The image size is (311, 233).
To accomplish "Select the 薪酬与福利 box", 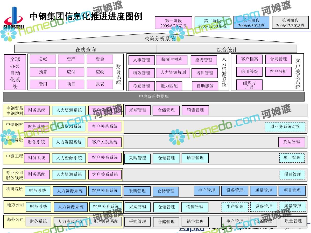I will coord(172,60).
